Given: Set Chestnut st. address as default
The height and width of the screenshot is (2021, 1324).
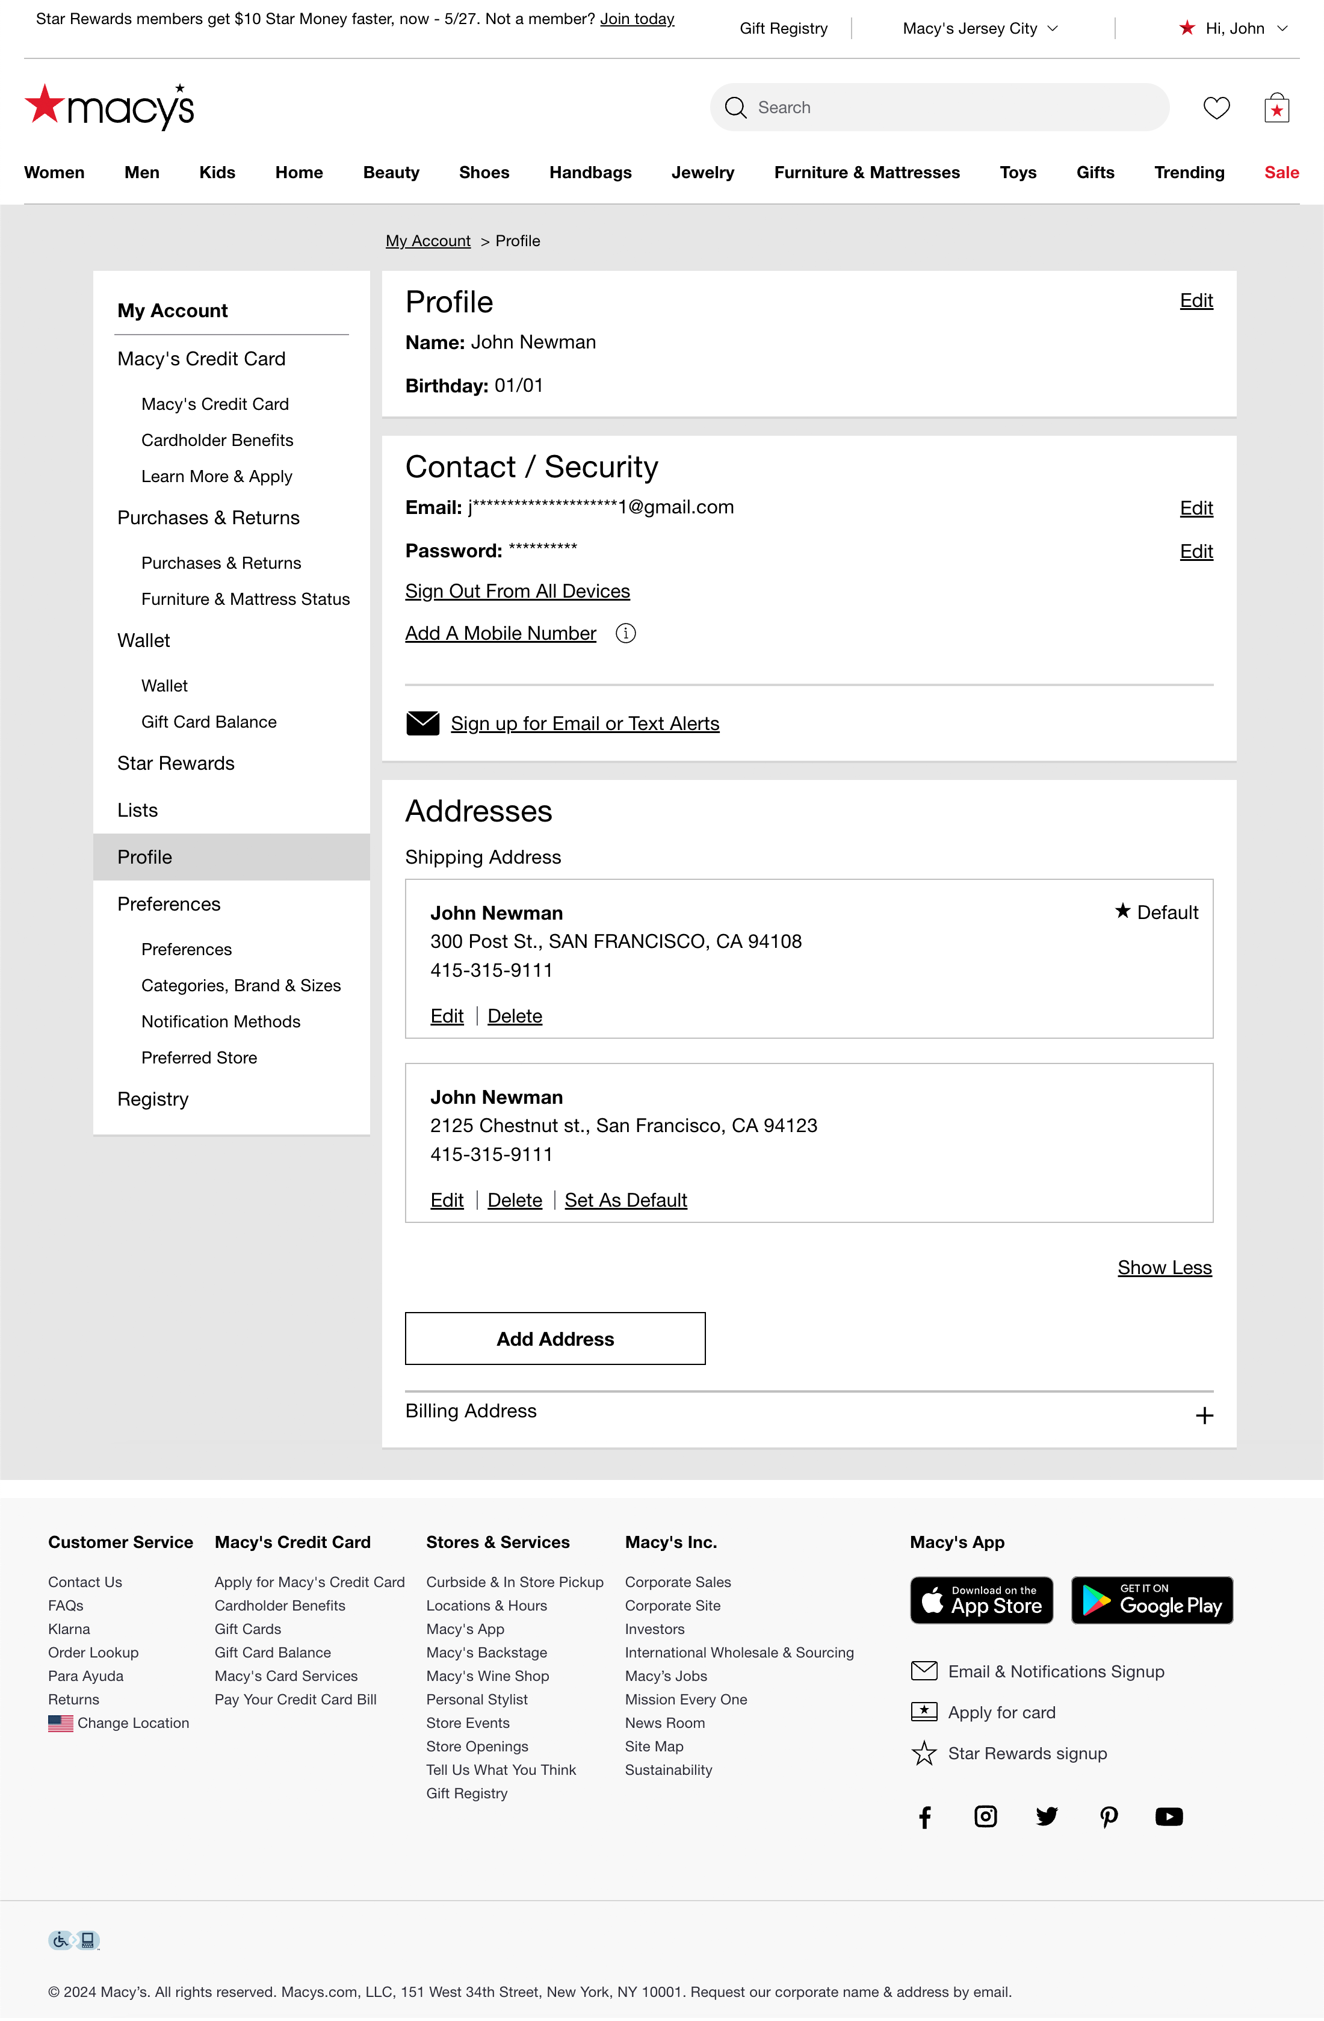Looking at the screenshot, I should 625,1201.
